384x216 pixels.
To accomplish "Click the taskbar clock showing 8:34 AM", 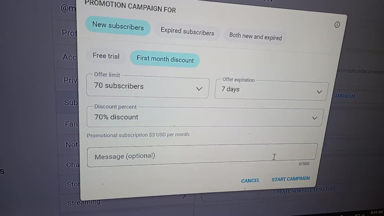I will click(x=376, y=212).
